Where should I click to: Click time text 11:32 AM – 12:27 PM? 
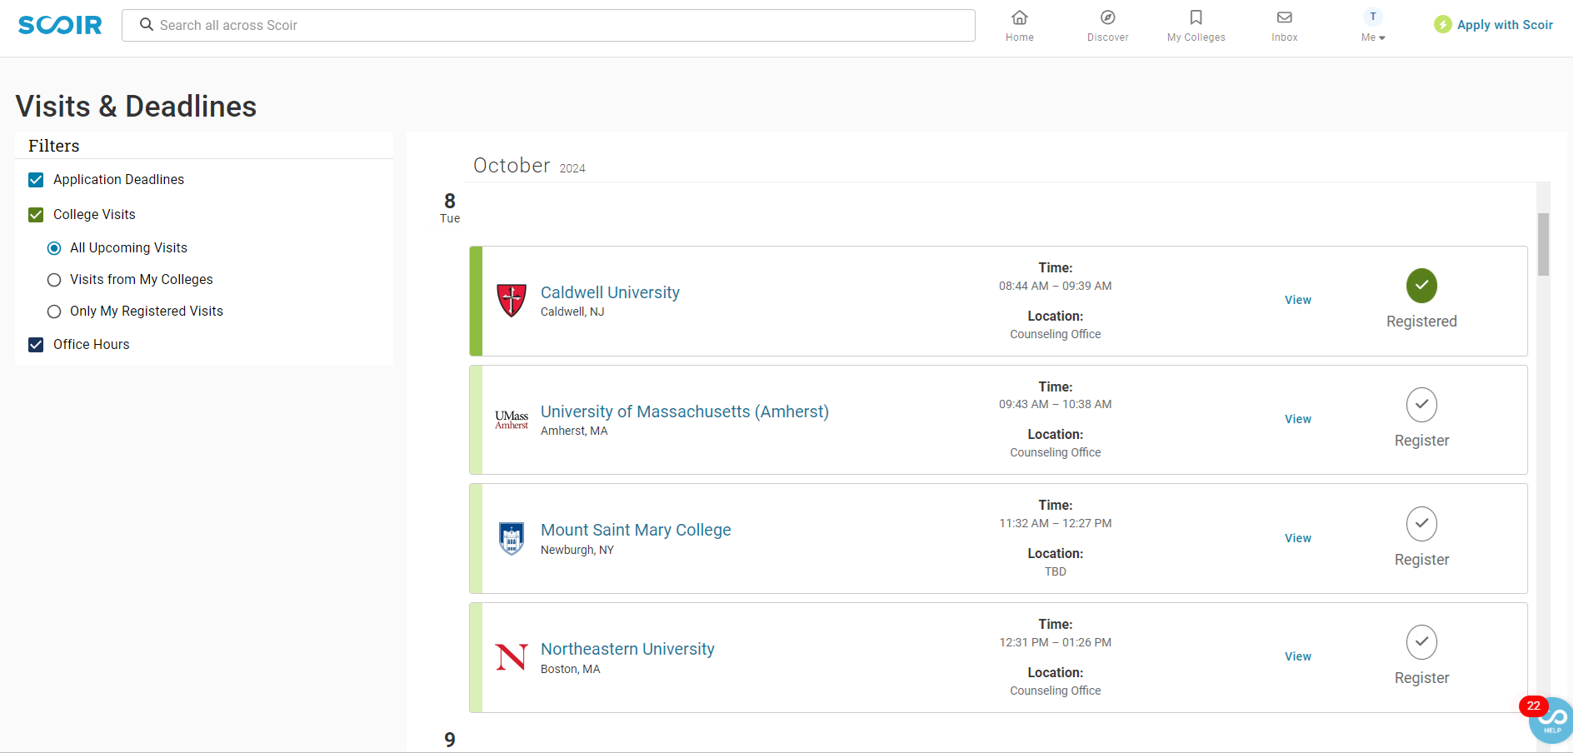[x=1055, y=523]
